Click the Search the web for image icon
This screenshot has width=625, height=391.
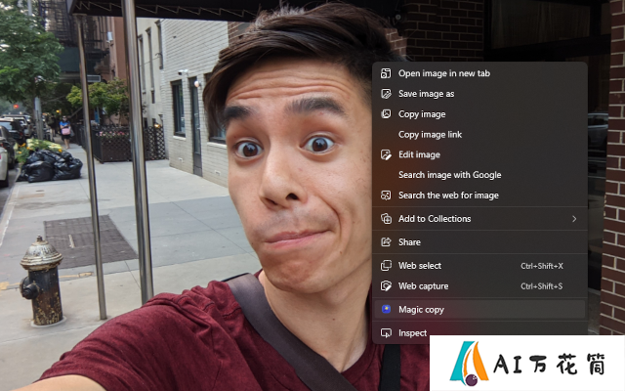[386, 195]
